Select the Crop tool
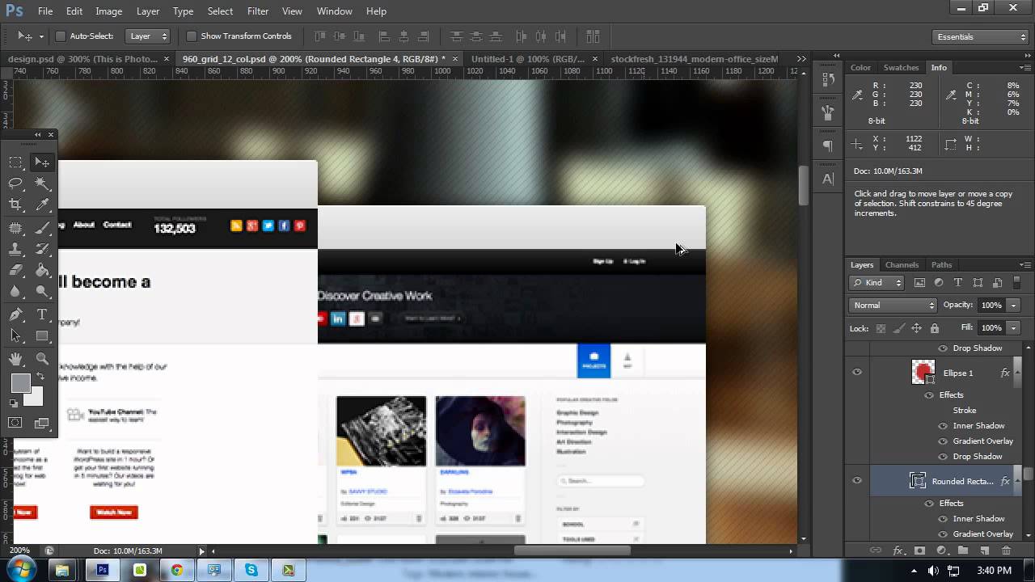The image size is (1035, 582). (x=15, y=205)
